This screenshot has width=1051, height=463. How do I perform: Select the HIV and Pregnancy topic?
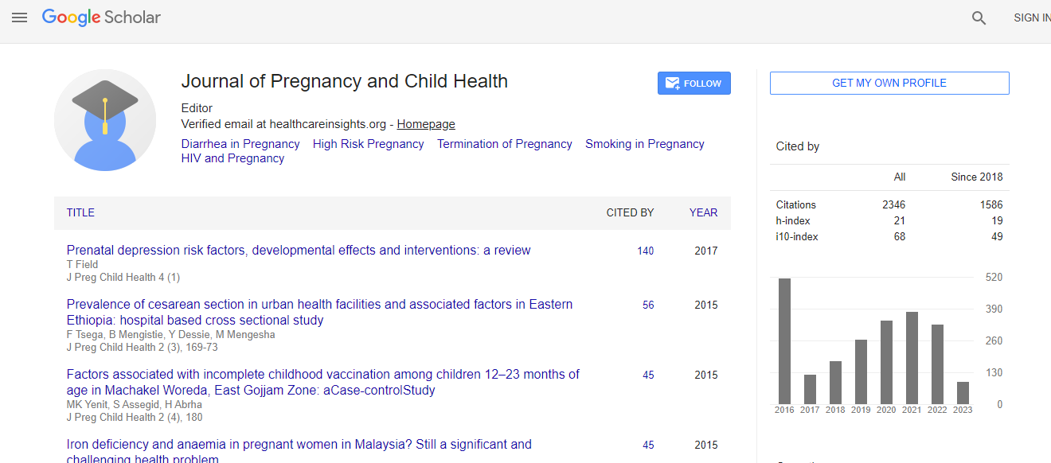point(232,158)
